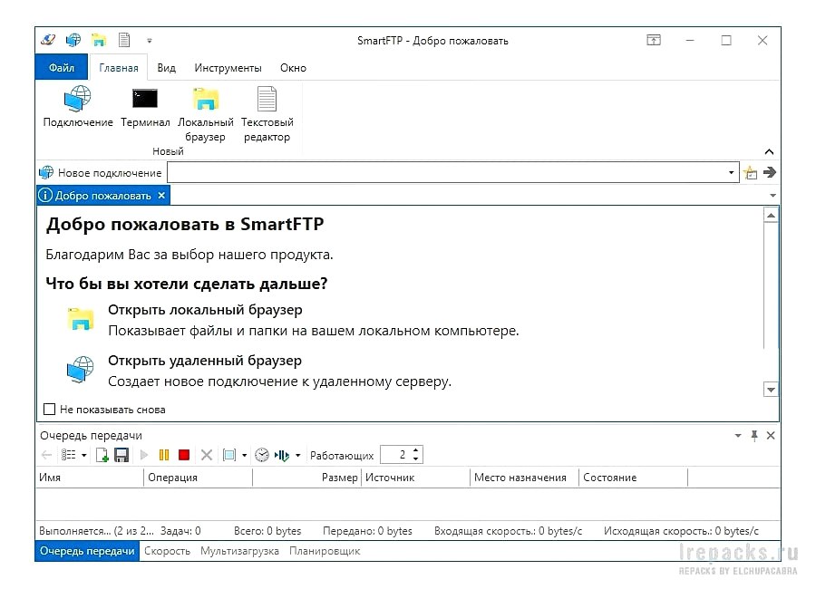Check the Не показывать снова checkbox

point(50,409)
